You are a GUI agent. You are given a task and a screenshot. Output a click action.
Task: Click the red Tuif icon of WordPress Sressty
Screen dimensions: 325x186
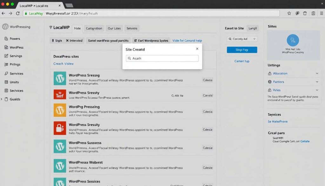(x=60, y=94)
